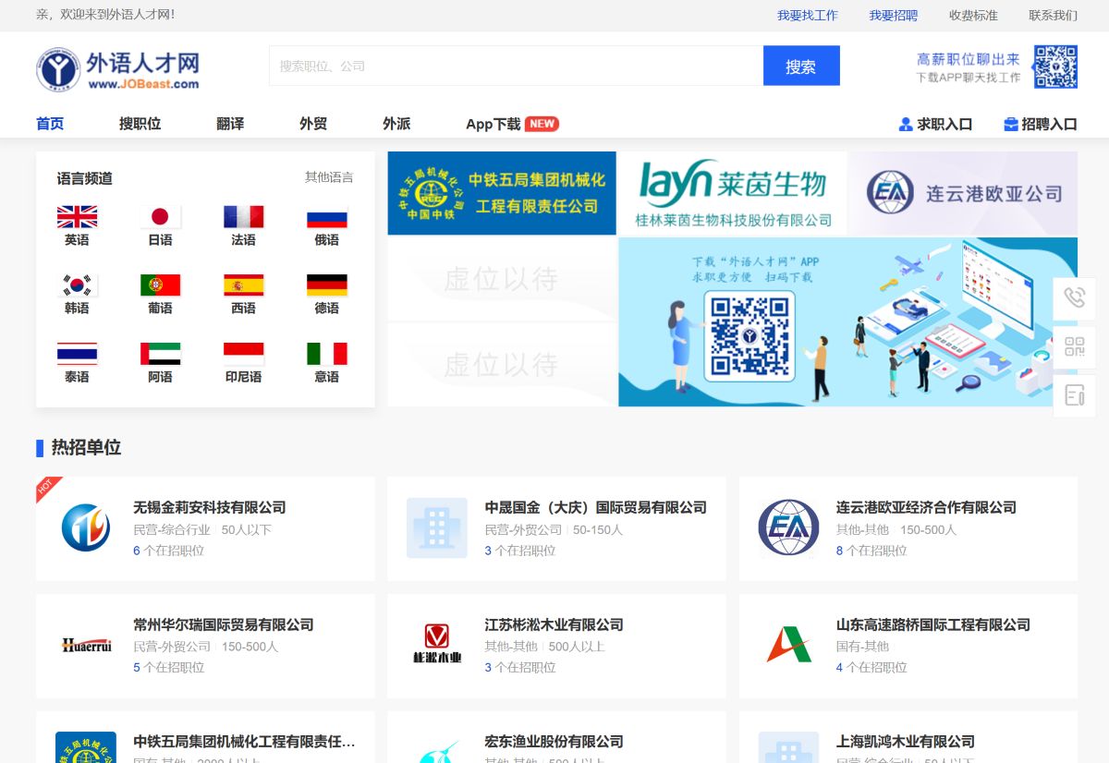
Task: Open 宏东渔业股份有限公司 company name
Action: click(x=554, y=742)
